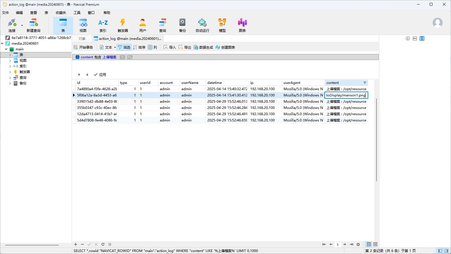The width and height of the screenshot is (451, 254).
Task: Select the 表 table toolbar icon
Action: [x=63, y=25]
